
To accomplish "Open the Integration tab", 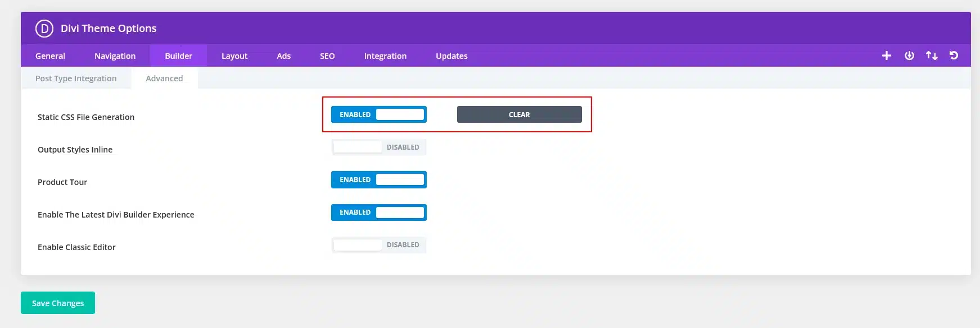I will tap(385, 56).
